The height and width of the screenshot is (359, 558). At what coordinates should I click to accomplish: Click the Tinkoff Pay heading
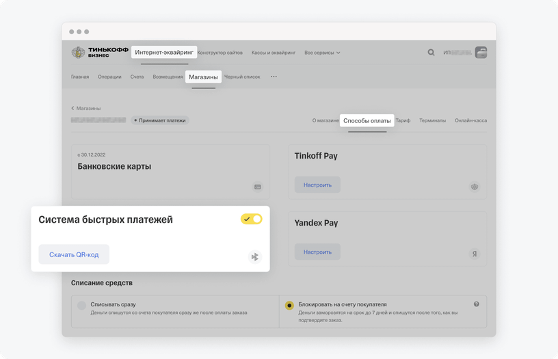[316, 156]
